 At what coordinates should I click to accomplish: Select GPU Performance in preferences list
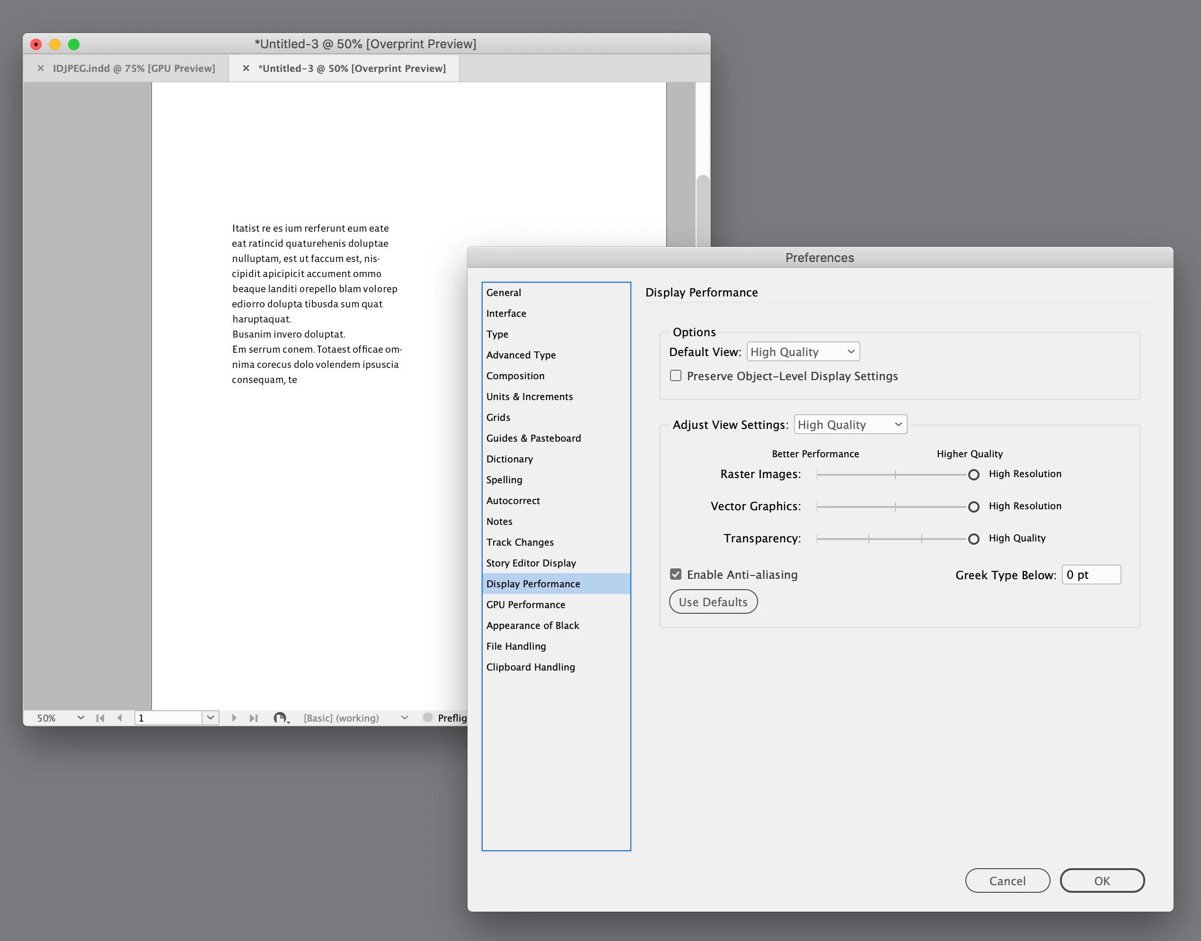point(526,604)
